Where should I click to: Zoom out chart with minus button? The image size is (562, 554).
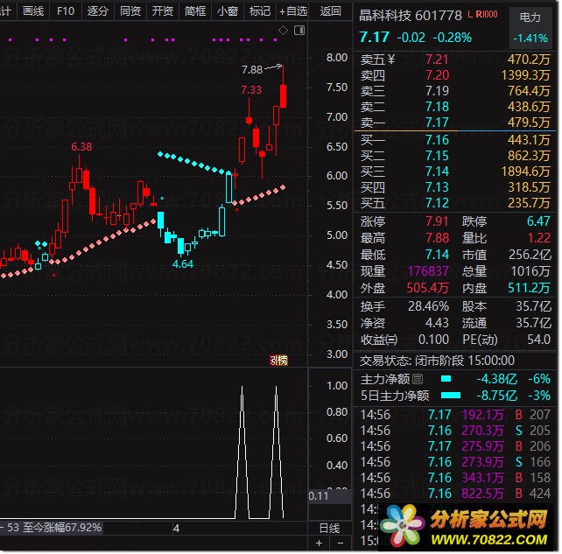click(x=341, y=543)
